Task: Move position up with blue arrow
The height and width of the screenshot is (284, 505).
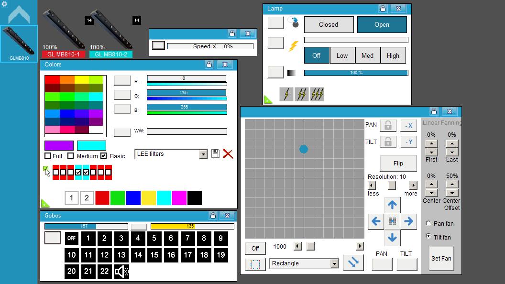Action: point(392,205)
